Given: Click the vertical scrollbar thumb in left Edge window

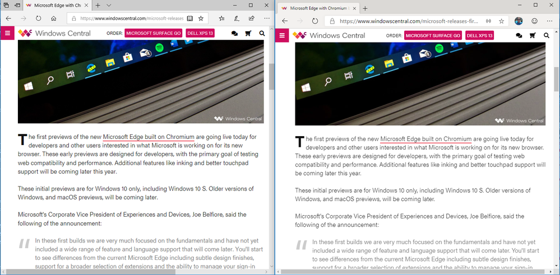Looking at the screenshot, I should pyautogui.click(x=272, y=77).
